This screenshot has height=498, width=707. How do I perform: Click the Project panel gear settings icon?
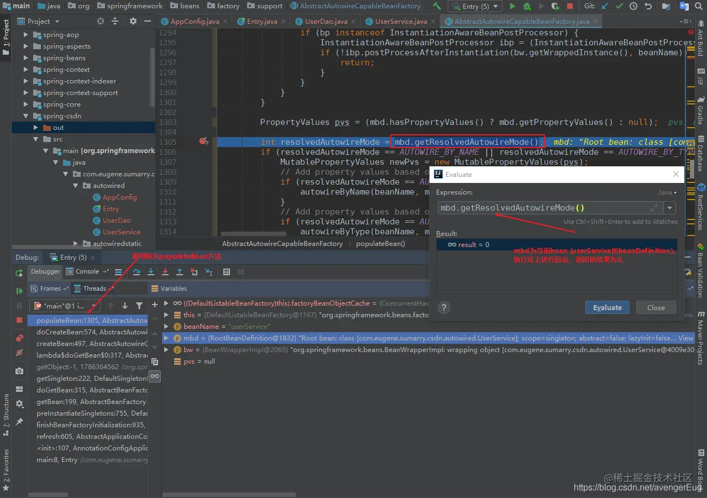[133, 21]
